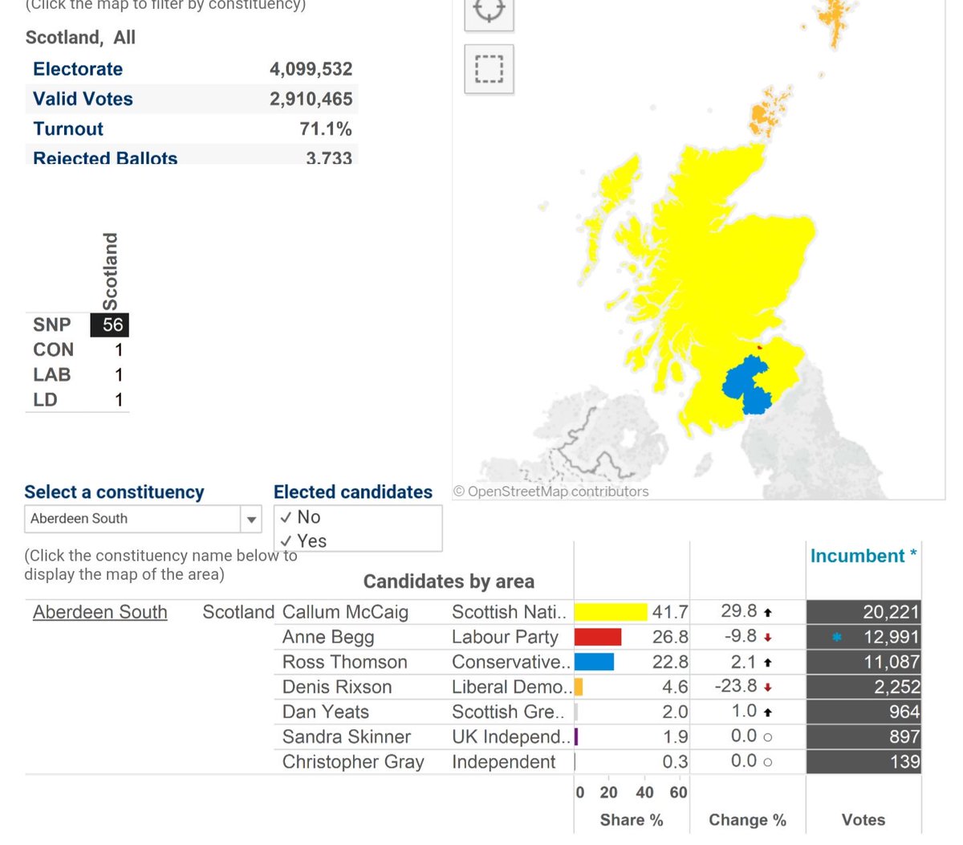Click the 29.8 change value
Image resolution: width=963 pixels, height=845 pixels.
tap(739, 611)
